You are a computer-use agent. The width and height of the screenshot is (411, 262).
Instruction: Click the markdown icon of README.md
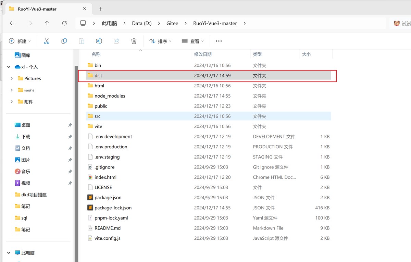(90, 228)
